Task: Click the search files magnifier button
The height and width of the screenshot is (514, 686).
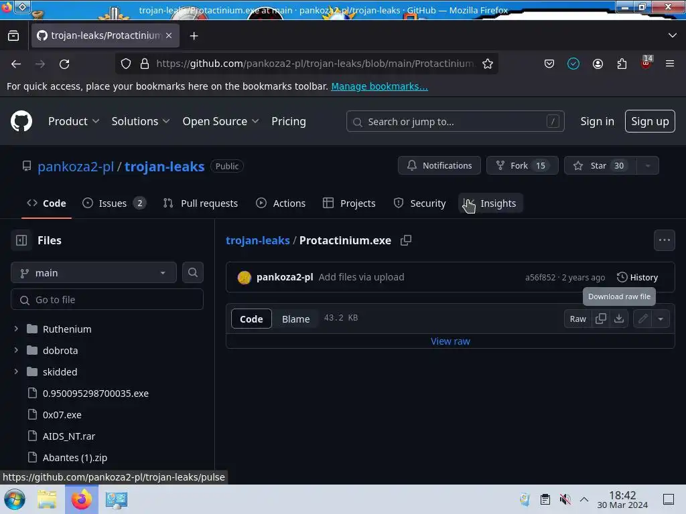Action: (x=192, y=272)
